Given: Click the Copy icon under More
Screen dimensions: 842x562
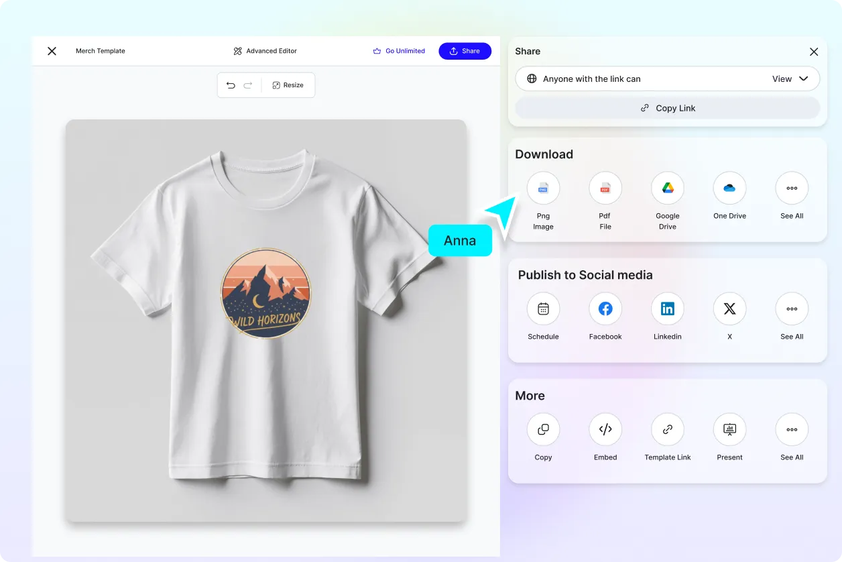Looking at the screenshot, I should 543,429.
